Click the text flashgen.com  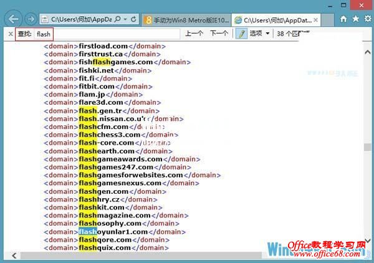tap(103, 191)
